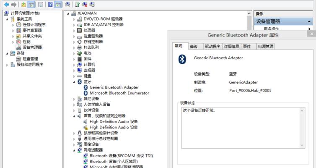This screenshot has height=168, width=316.
Task: Click the Properties sheet toolbar icon
Action: click(x=41, y=5)
